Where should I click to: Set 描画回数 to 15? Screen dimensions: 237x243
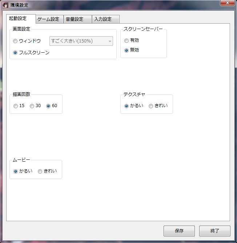15,106
